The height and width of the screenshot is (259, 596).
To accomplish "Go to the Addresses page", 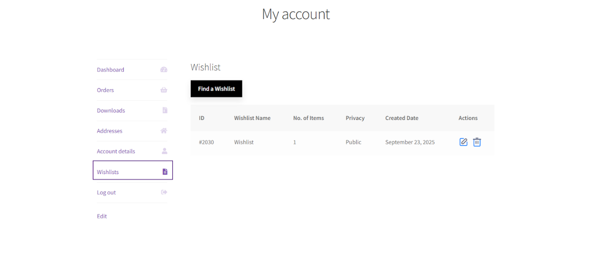I will click(110, 131).
